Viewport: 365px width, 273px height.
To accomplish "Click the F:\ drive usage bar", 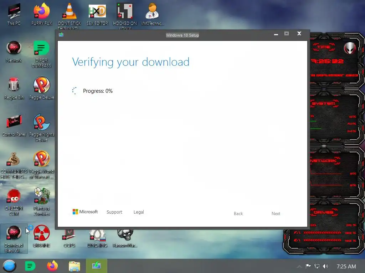I will pyautogui.click(x=322, y=232).
